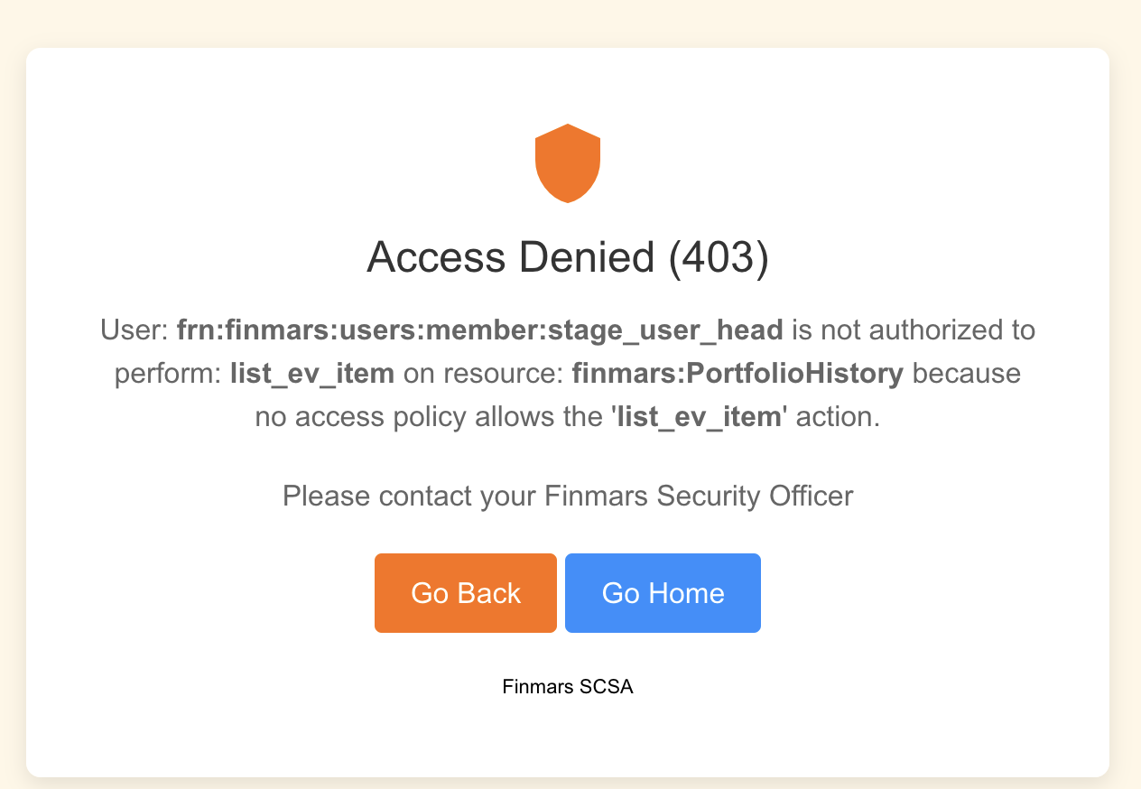Click the quoted 'list_ev_item' action text
Viewport: 1141px width, 789px height.
click(698, 417)
